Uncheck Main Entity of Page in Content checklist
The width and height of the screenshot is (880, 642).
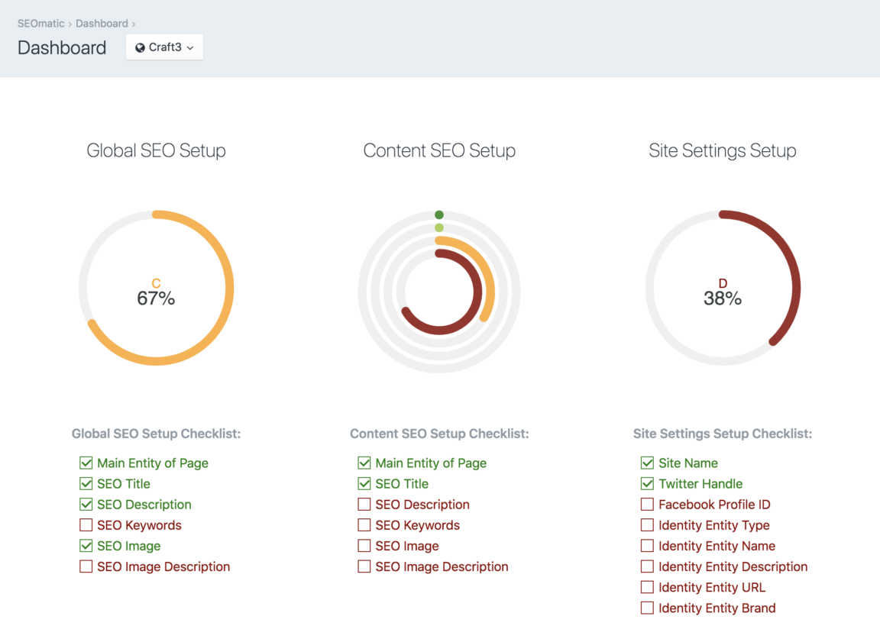(364, 463)
